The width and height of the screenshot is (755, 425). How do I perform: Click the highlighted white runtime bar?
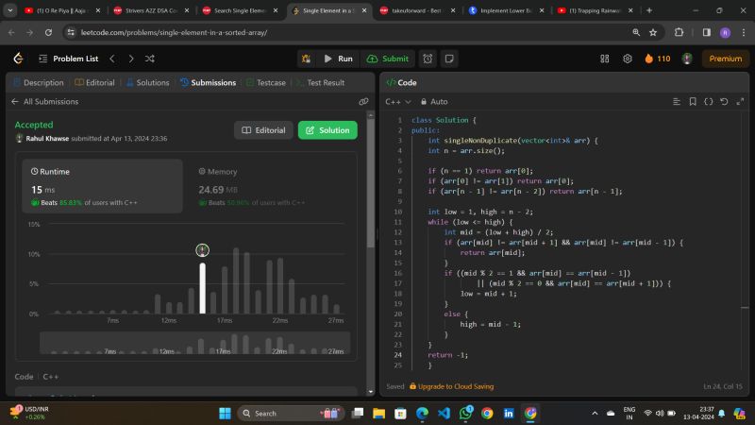coord(203,288)
